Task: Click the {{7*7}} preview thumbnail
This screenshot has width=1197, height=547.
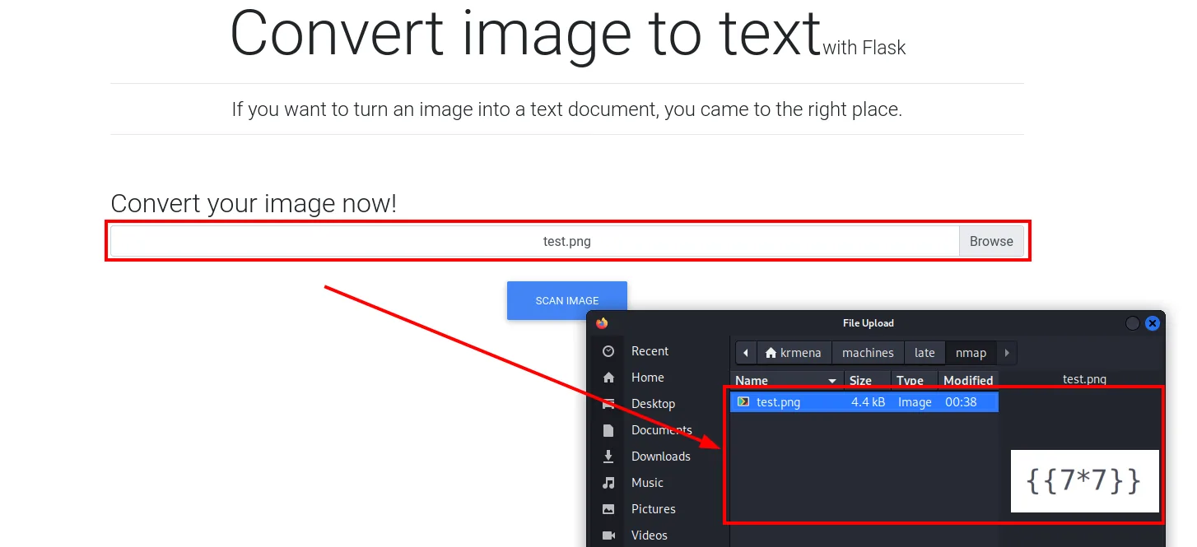Action: pyautogui.click(x=1085, y=481)
